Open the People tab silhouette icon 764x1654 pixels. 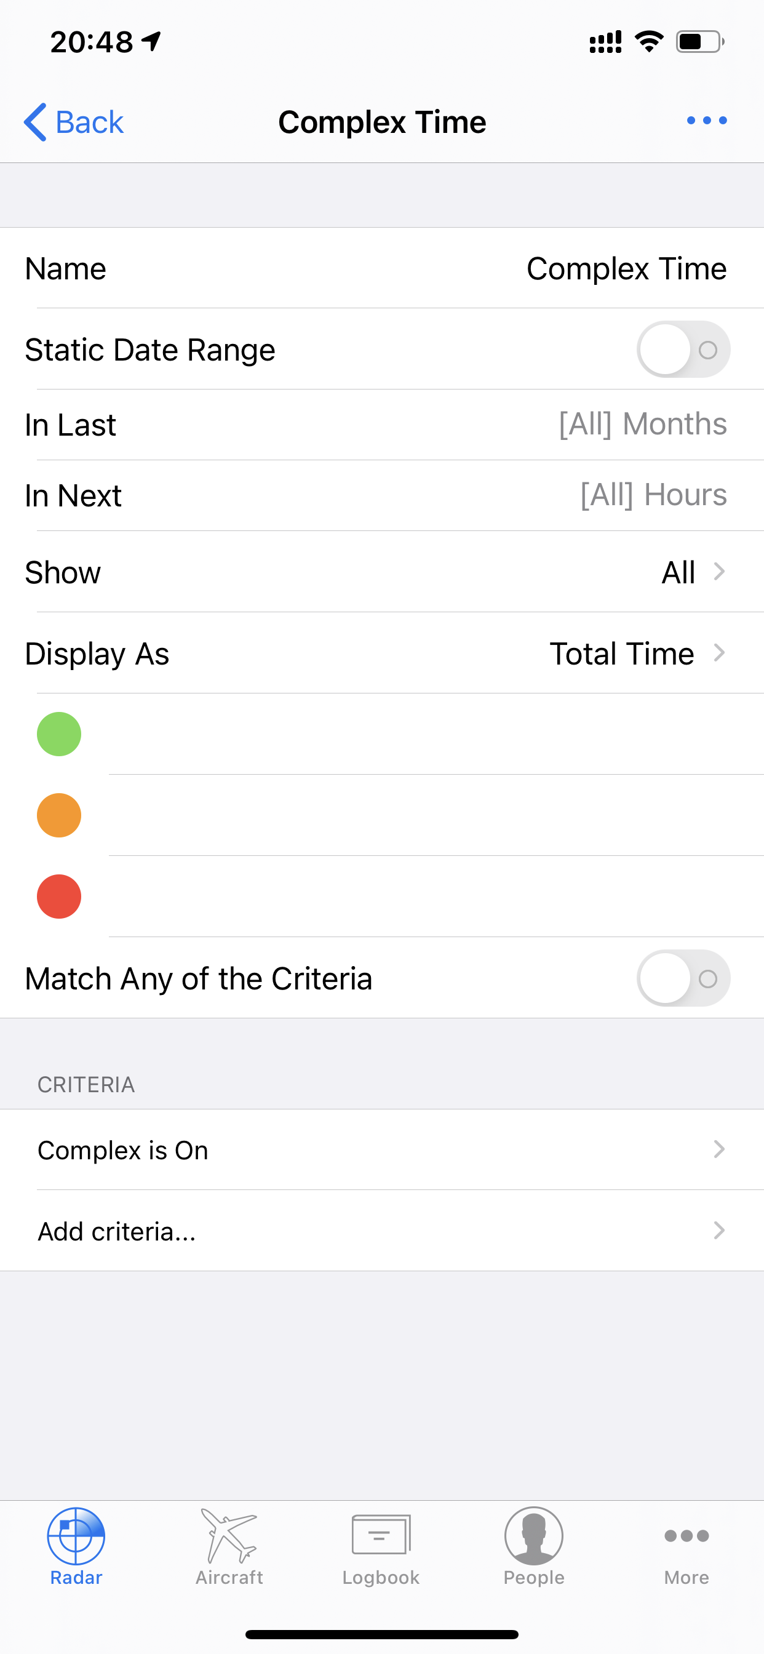[x=533, y=1536]
